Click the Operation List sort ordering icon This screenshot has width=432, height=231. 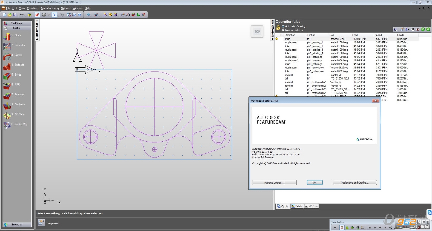(395, 29)
